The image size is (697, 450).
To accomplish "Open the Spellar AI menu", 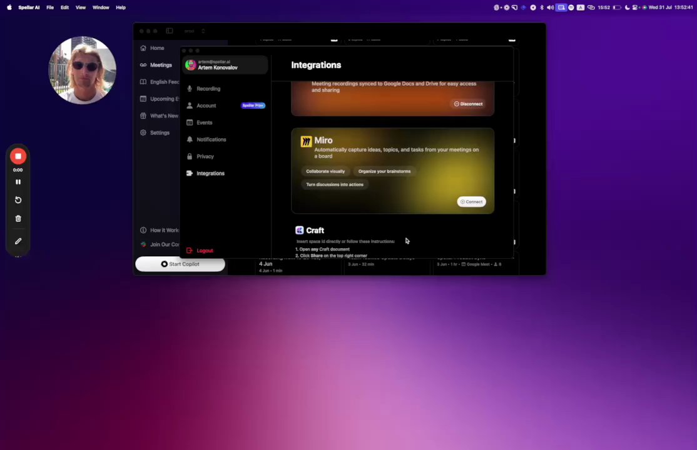I will [x=29, y=7].
